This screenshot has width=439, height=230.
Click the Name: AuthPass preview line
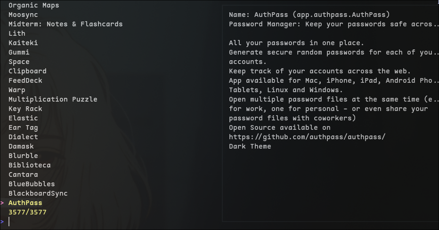[309, 15]
